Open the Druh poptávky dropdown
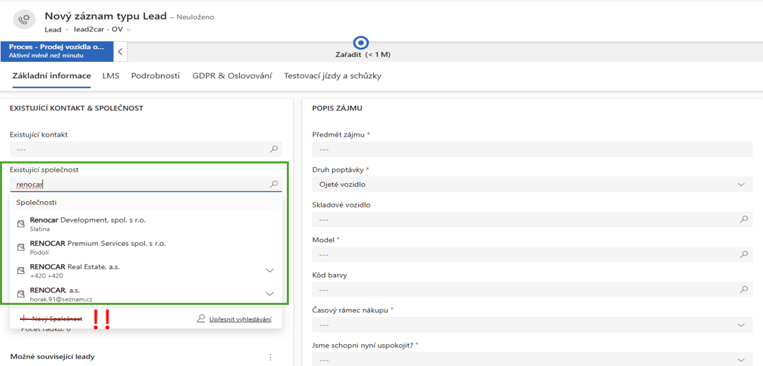 [x=740, y=185]
